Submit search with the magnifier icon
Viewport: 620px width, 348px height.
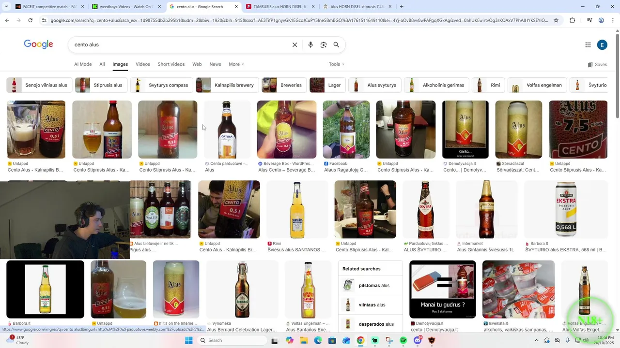pos(336,45)
